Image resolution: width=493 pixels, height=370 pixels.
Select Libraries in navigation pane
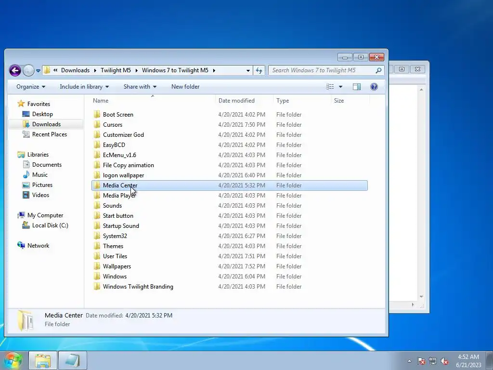pos(38,155)
